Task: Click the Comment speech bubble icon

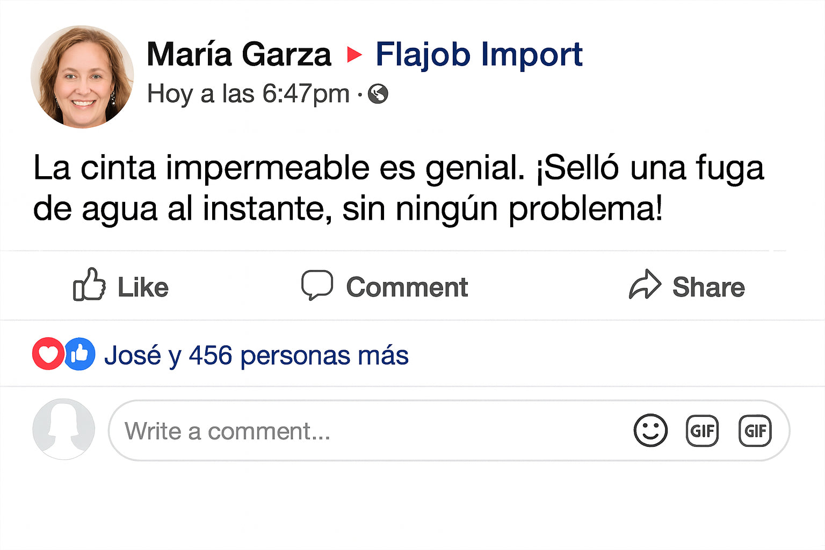Action: tap(317, 285)
